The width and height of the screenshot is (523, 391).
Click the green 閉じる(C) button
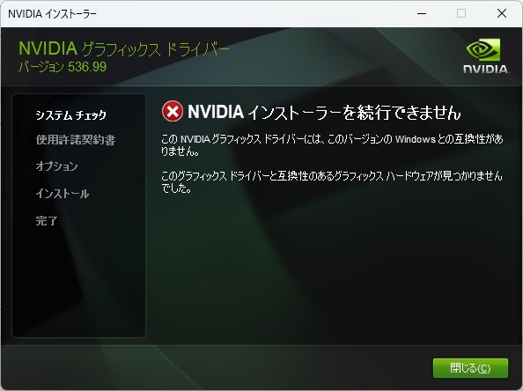[x=470, y=368]
